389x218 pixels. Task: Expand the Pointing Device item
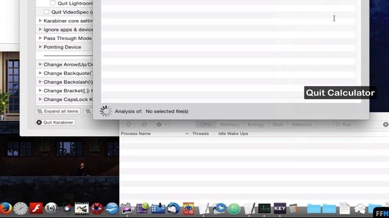[40, 47]
